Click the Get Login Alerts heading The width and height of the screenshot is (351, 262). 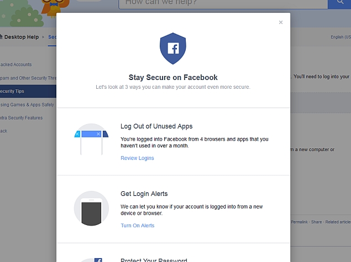point(144,194)
